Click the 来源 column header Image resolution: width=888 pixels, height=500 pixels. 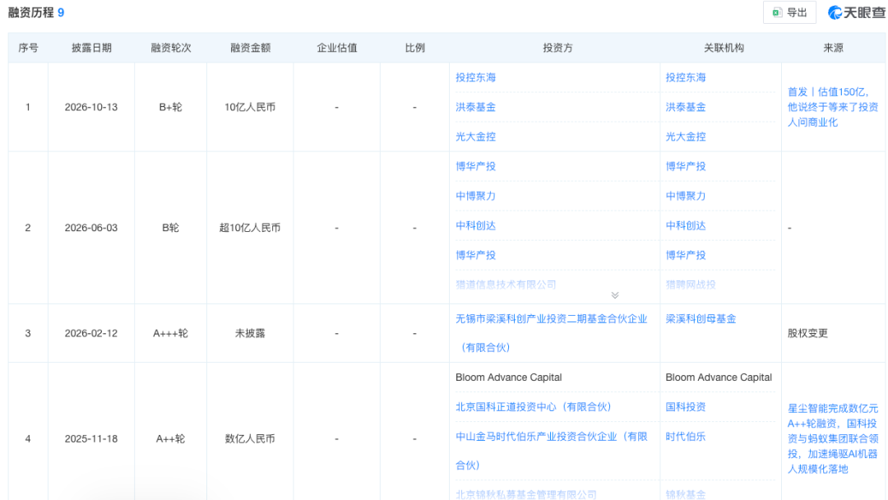coord(833,49)
